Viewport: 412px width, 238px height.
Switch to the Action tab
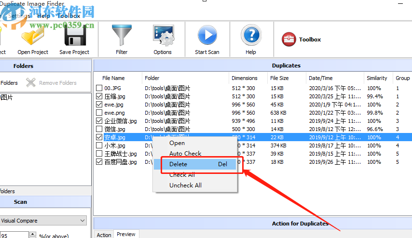pyautogui.click(x=104, y=235)
